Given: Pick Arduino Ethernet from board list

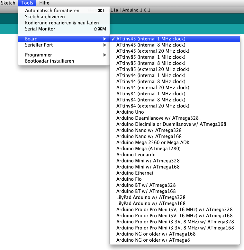Looking at the screenshot, I should click(x=135, y=173).
